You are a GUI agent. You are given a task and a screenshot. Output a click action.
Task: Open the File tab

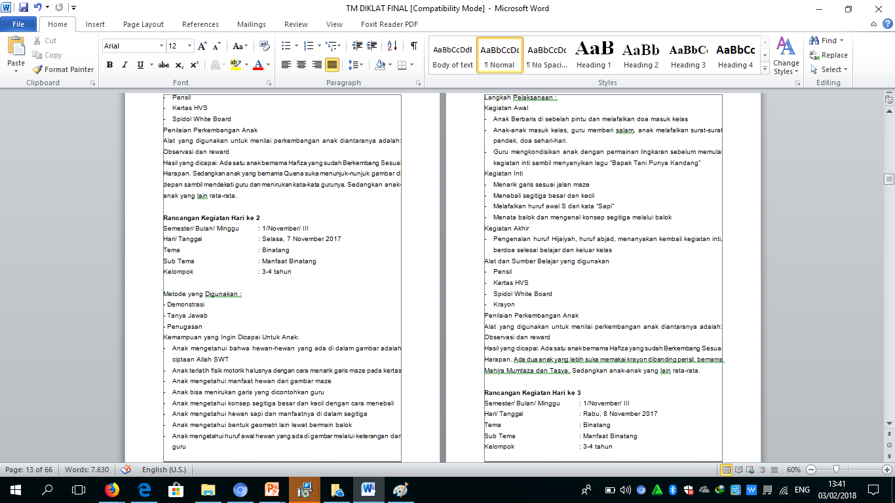18,24
